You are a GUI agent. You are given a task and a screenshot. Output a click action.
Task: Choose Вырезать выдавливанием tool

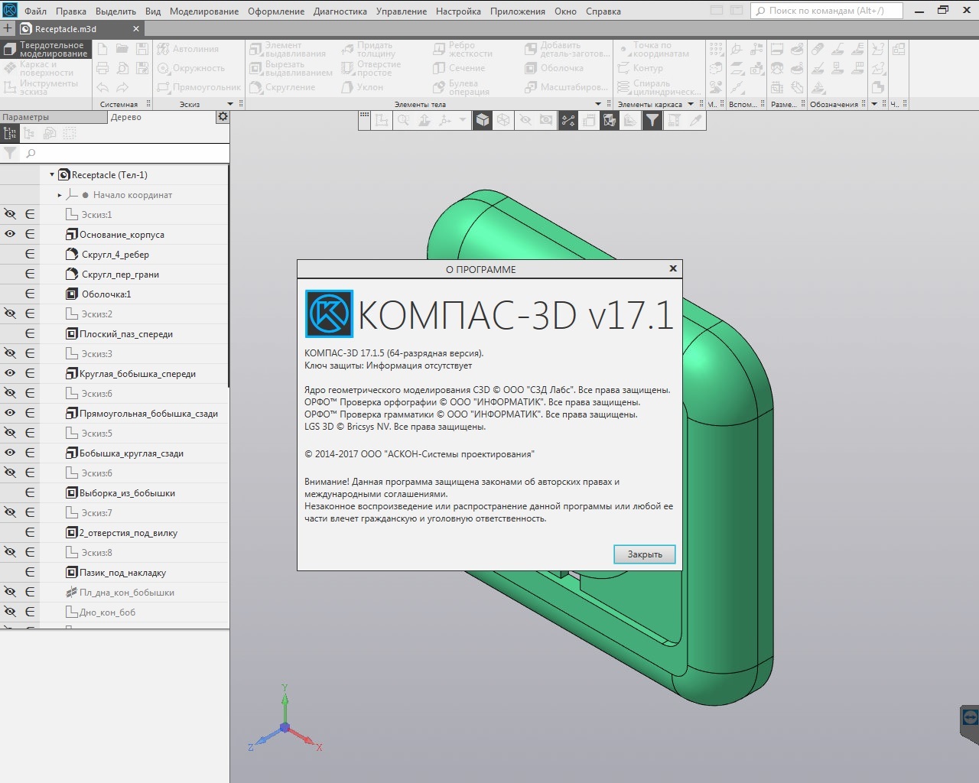point(291,68)
